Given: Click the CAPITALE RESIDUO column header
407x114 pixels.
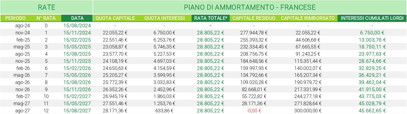Looking at the screenshot, I should (x=254, y=18).
